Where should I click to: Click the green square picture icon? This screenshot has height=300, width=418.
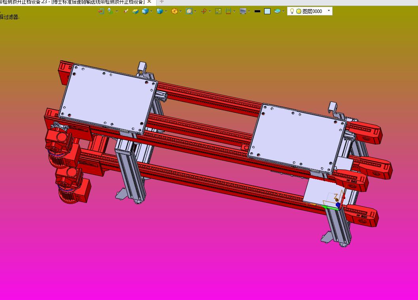coord(218,11)
